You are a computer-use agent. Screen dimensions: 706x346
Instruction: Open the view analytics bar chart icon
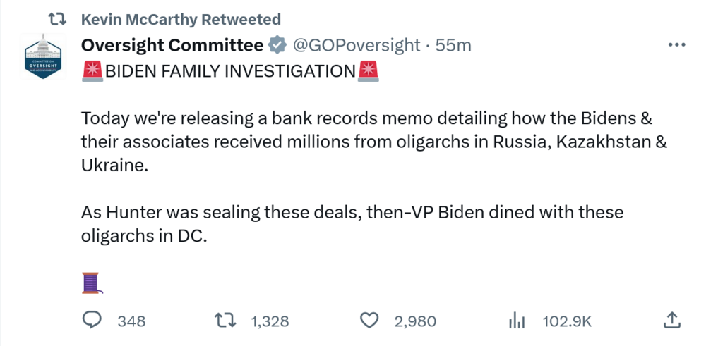tap(518, 321)
